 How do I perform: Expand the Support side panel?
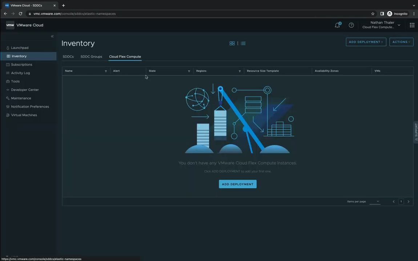click(x=416, y=133)
